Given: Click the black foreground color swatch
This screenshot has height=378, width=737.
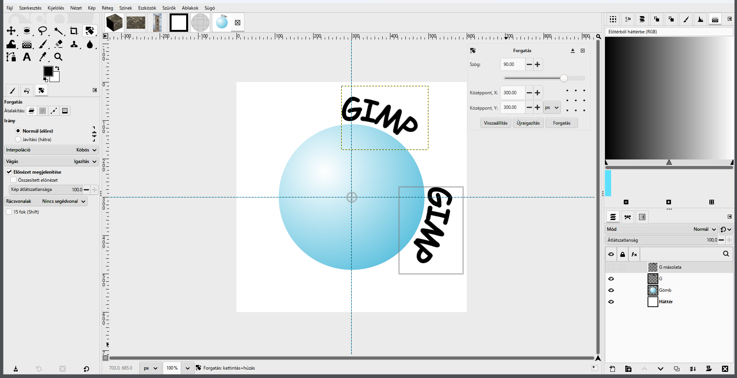Looking at the screenshot, I should pos(48,71).
